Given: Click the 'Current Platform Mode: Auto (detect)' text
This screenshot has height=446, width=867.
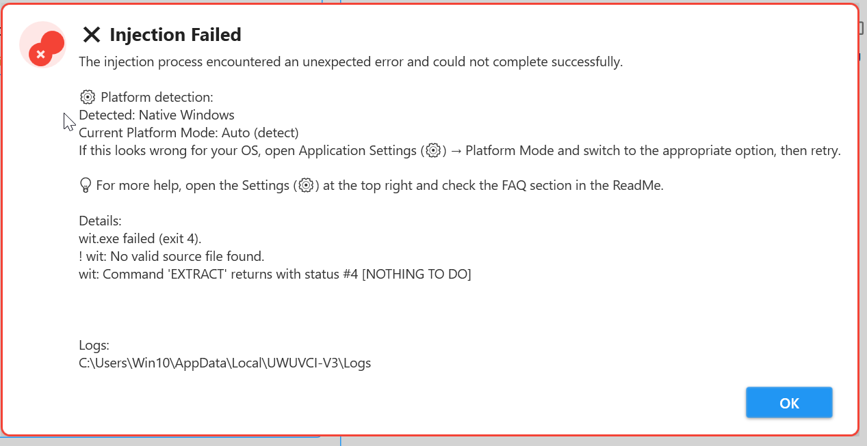Looking at the screenshot, I should (x=189, y=133).
